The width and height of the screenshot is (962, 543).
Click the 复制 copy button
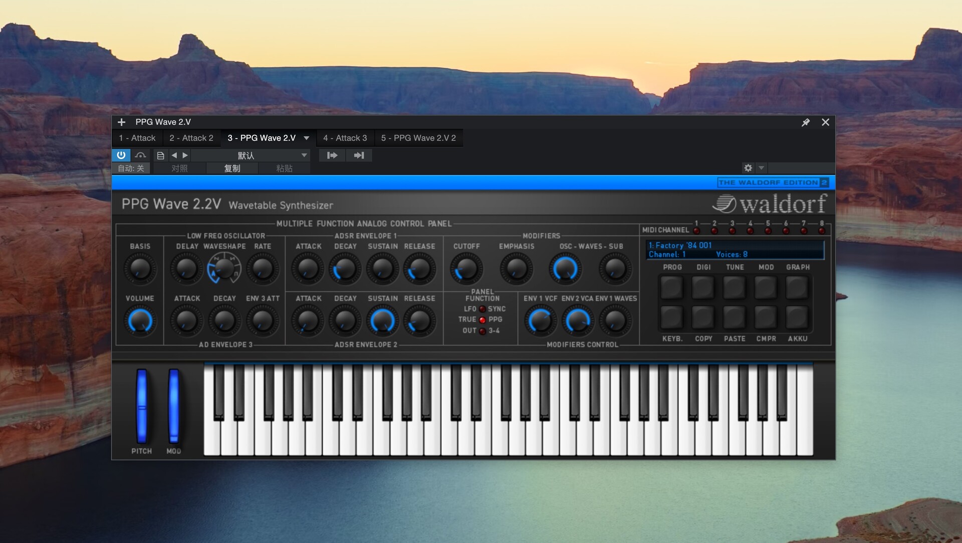(232, 168)
